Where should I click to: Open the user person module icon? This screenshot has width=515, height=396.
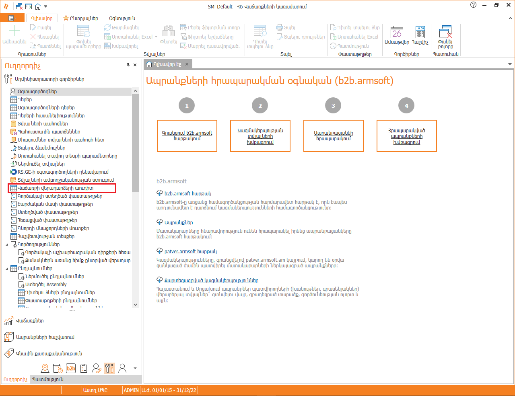(x=123, y=368)
